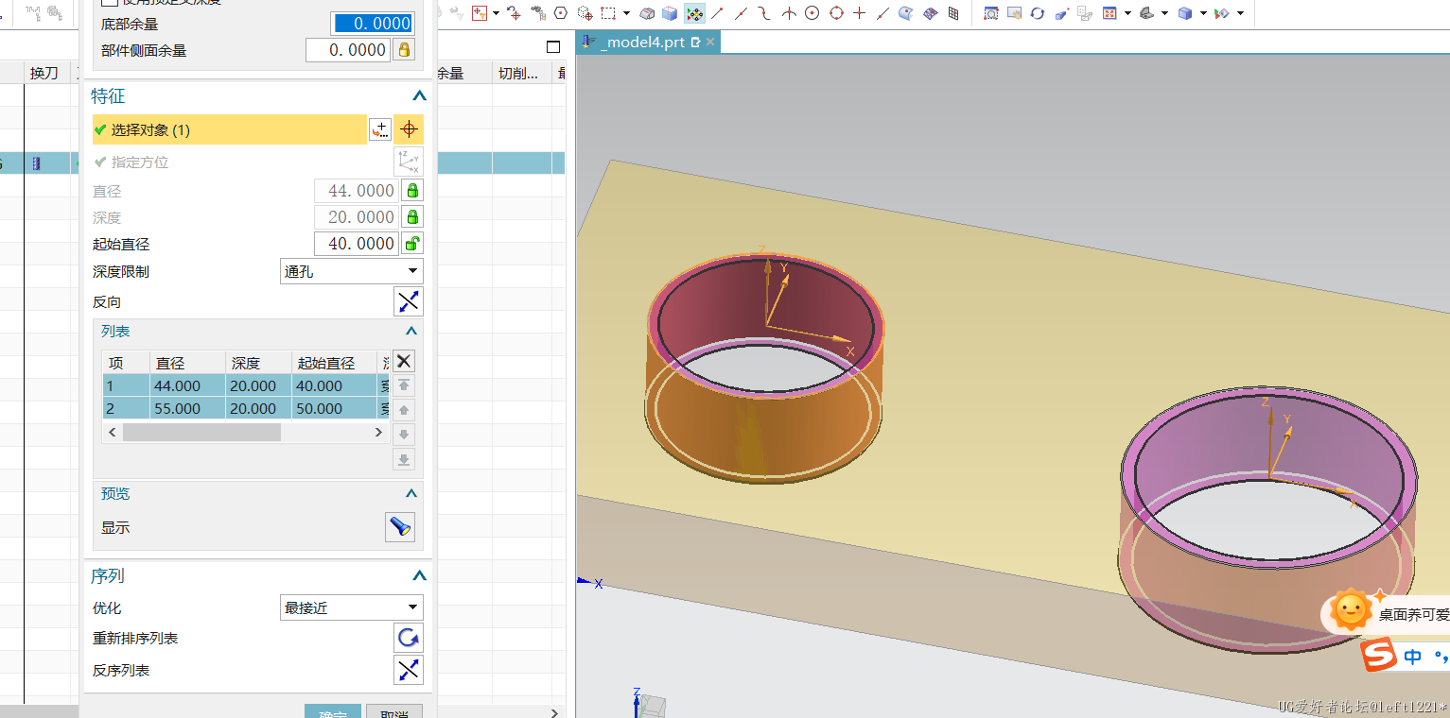Image resolution: width=1450 pixels, height=718 pixels.
Task: Click the 反序列表 reverse list icon
Action: point(409,670)
